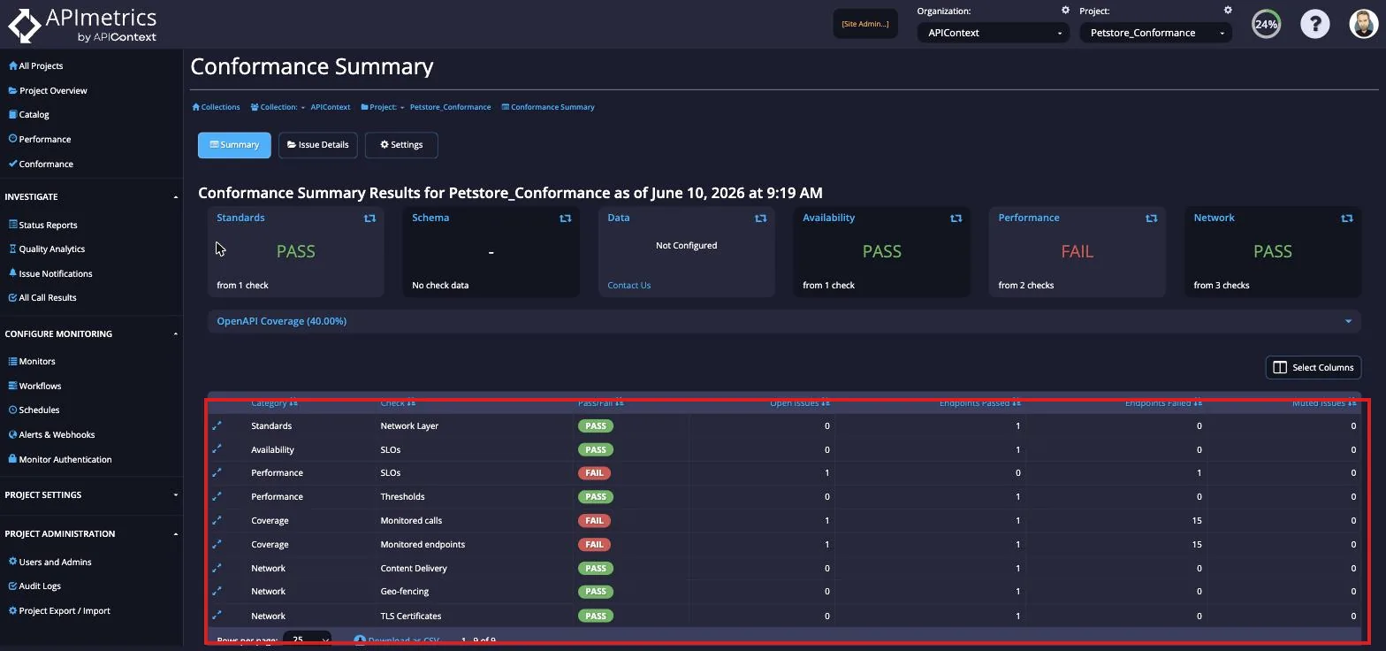
Task: Expand the Monitored calls row
Action: click(x=217, y=520)
